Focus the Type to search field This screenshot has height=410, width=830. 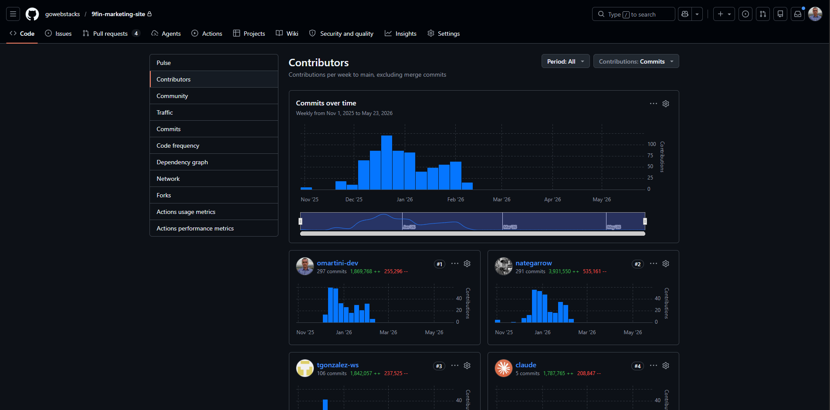click(x=634, y=14)
